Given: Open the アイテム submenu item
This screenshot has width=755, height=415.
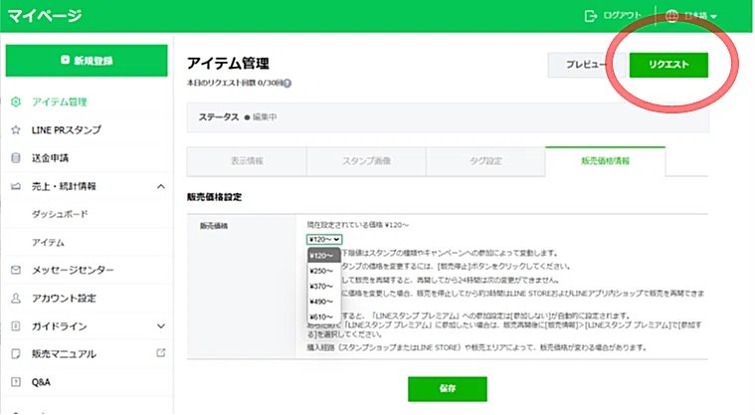Looking at the screenshot, I should pyautogui.click(x=48, y=242).
